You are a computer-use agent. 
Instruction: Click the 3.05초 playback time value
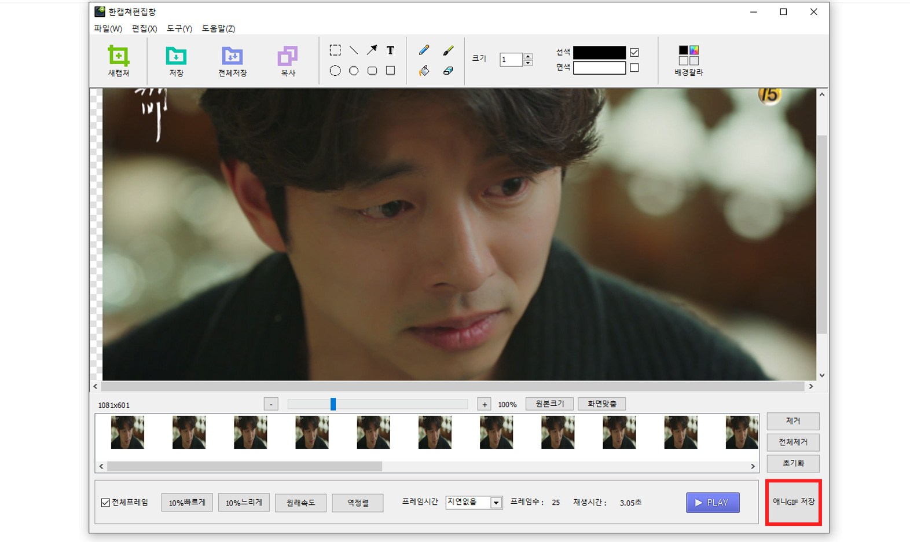(630, 503)
